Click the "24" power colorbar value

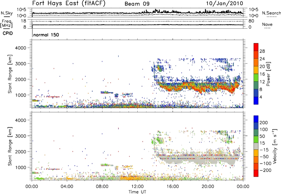coord(262,59)
